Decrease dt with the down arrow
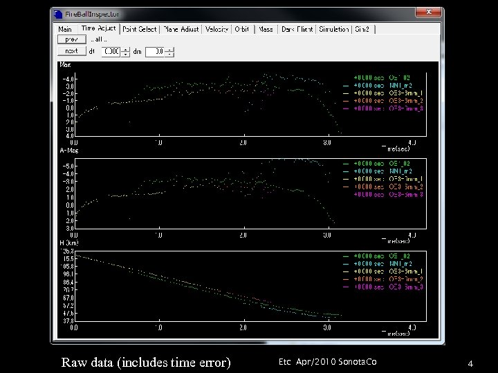The height and width of the screenshot is (373, 498). pyautogui.click(x=125, y=55)
